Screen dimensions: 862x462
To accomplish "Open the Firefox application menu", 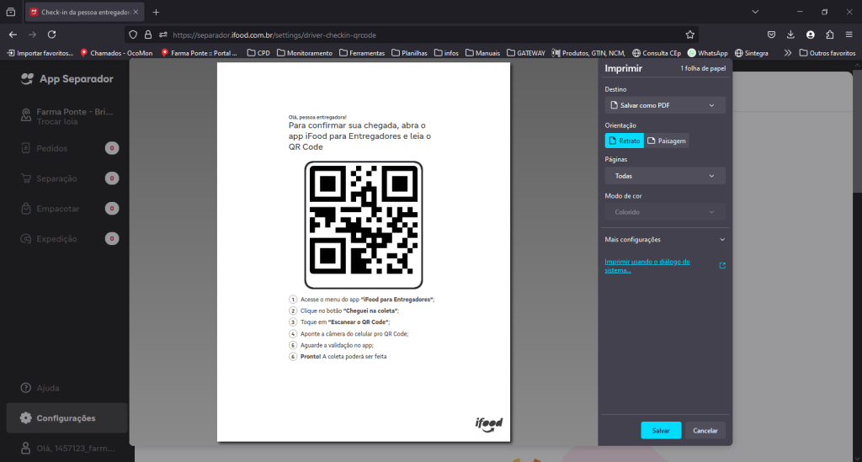I will click(x=849, y=35).
